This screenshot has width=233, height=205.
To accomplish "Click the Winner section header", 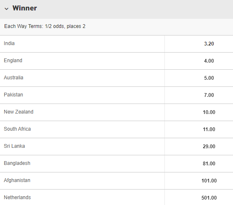I will point(116,9).
